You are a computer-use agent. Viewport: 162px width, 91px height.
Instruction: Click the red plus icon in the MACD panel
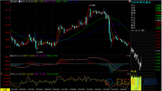[126, 56]
